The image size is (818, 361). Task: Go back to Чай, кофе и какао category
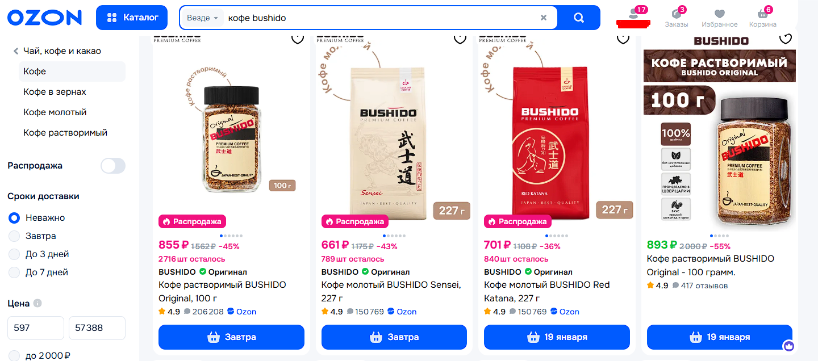click(x=57, y=51)
